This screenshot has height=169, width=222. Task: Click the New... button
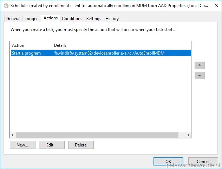[x=22, y=145]
